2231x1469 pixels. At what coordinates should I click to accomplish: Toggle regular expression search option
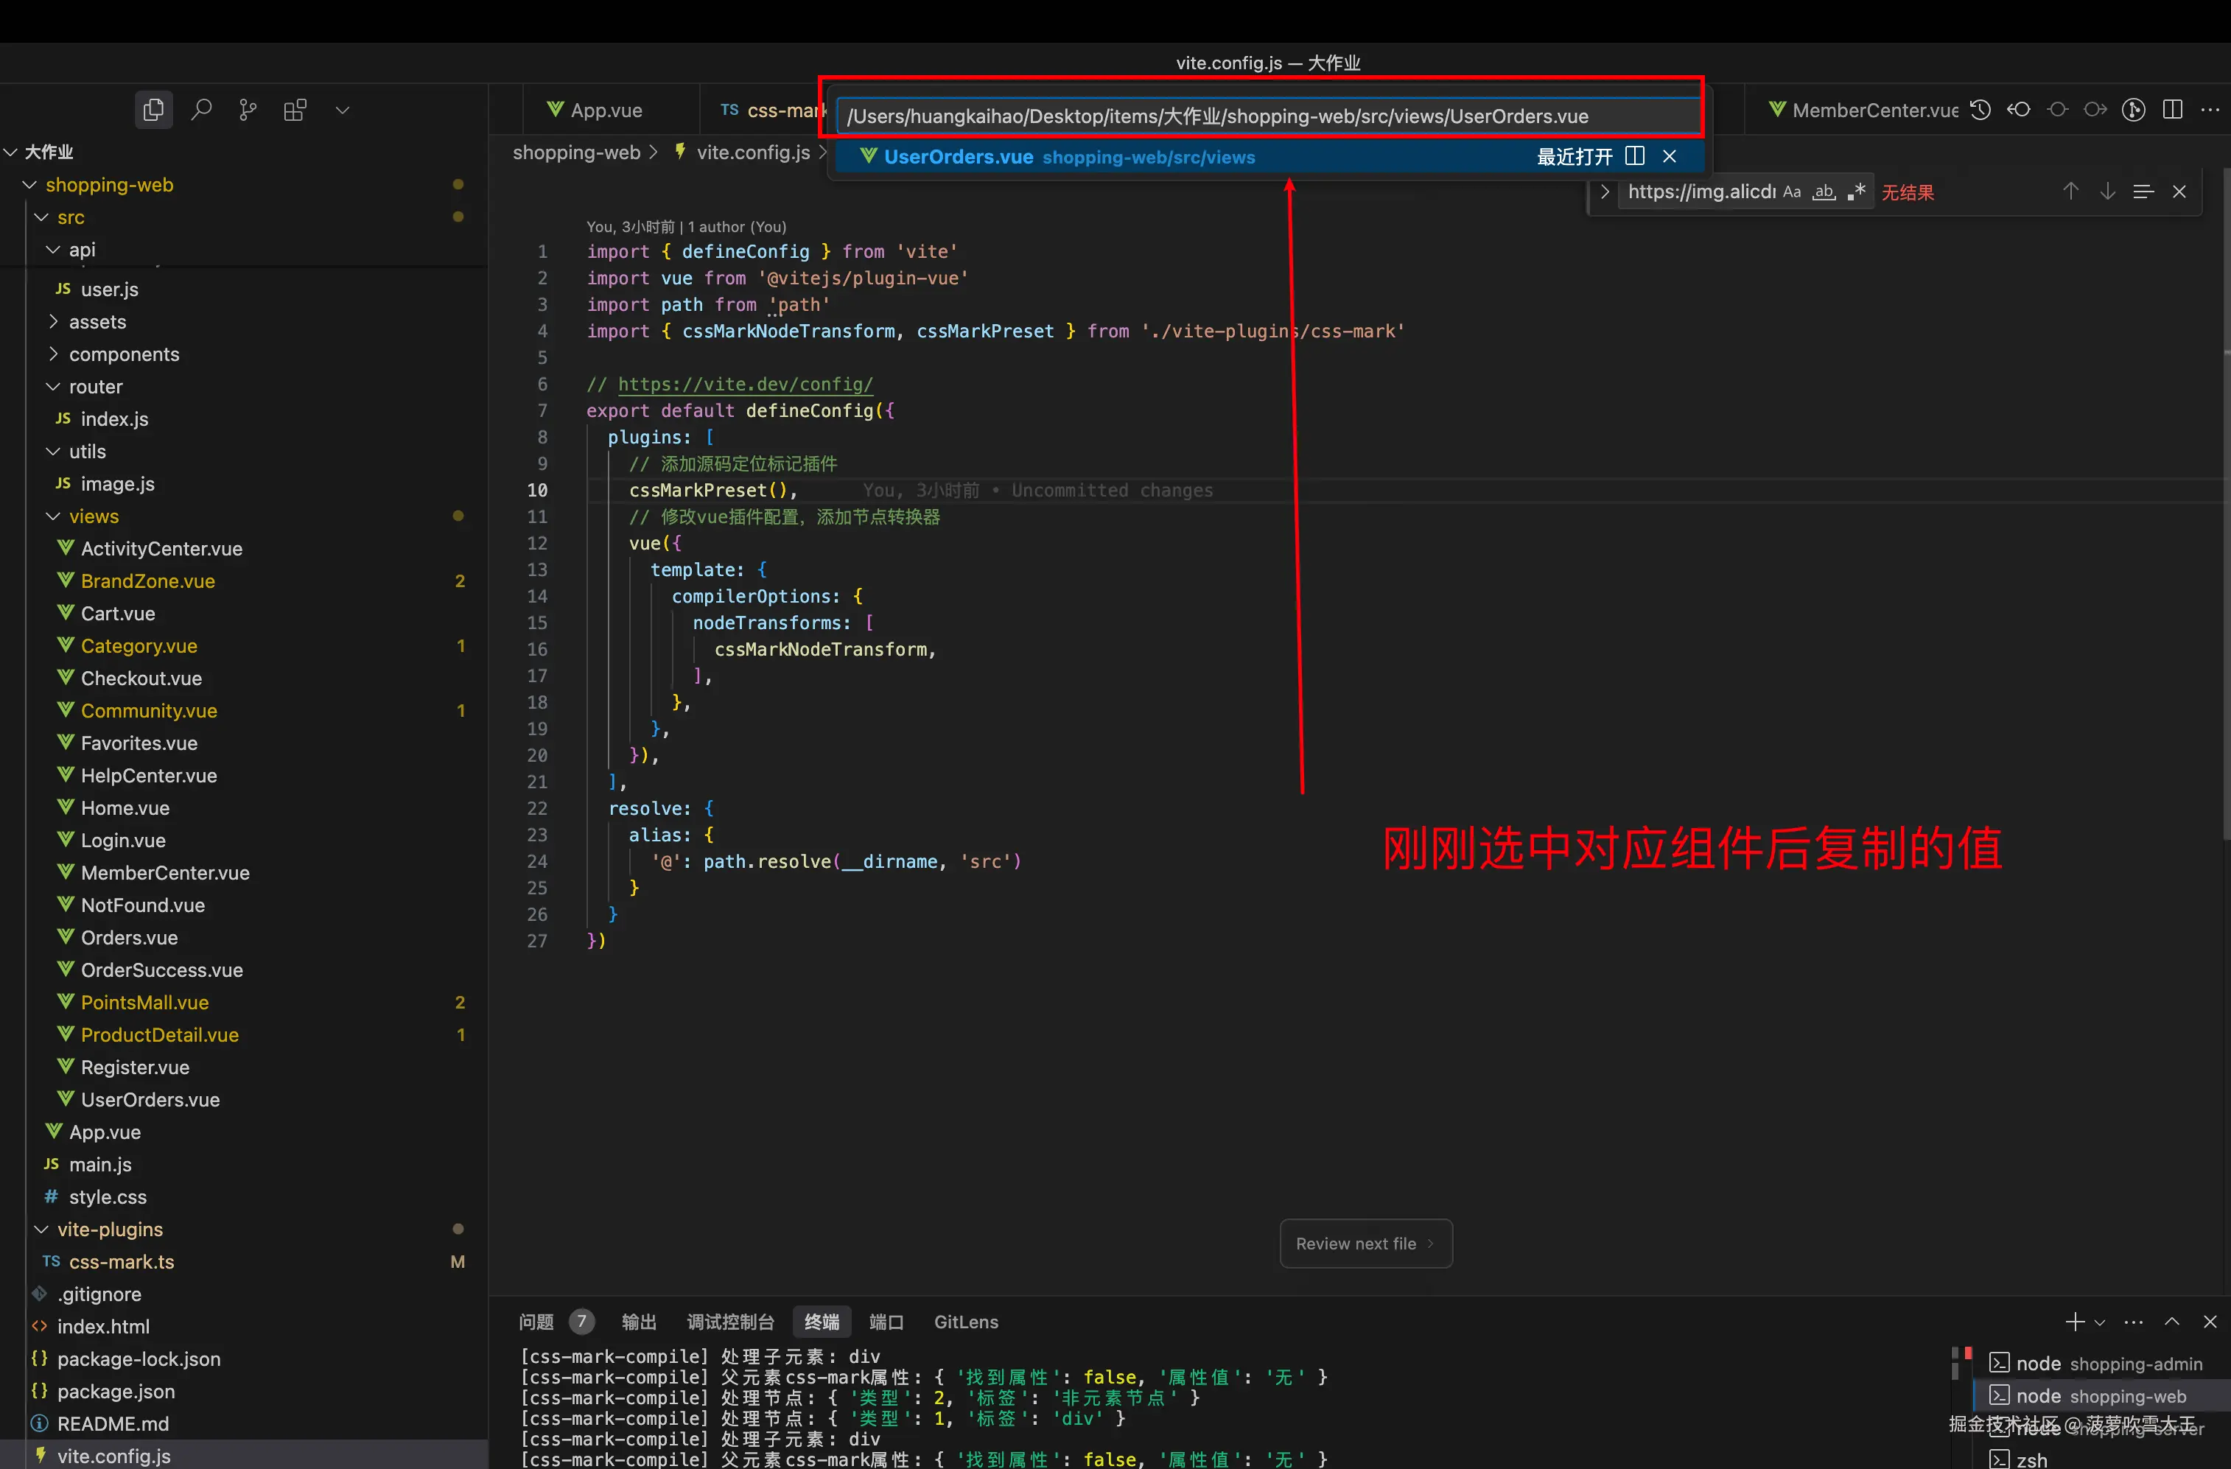point(1856,192)
